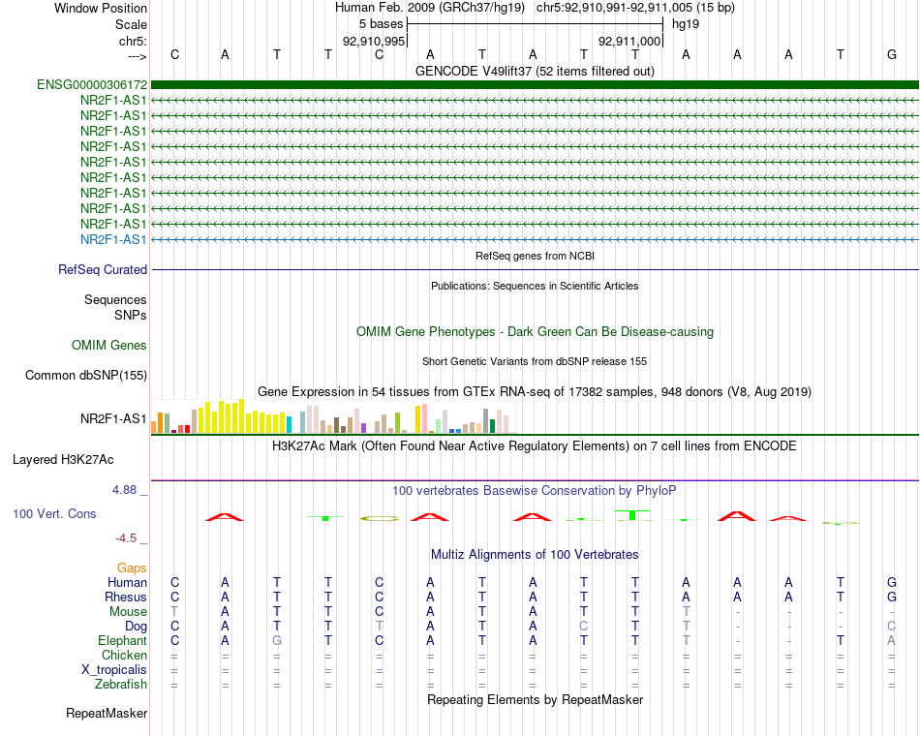Viewport: 920px width, 736px height.
Task: Open the Multiz Alignments of 100 Vertebrates title
Action: click(x=535, y=555)
